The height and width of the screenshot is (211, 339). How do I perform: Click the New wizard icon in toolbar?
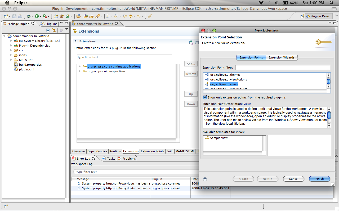[6, 16]
